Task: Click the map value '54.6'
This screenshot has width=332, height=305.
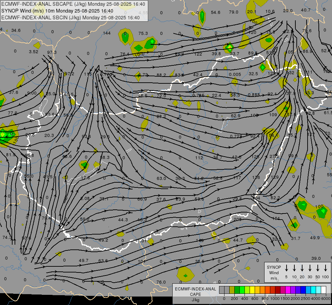Action: click(216, 13)
